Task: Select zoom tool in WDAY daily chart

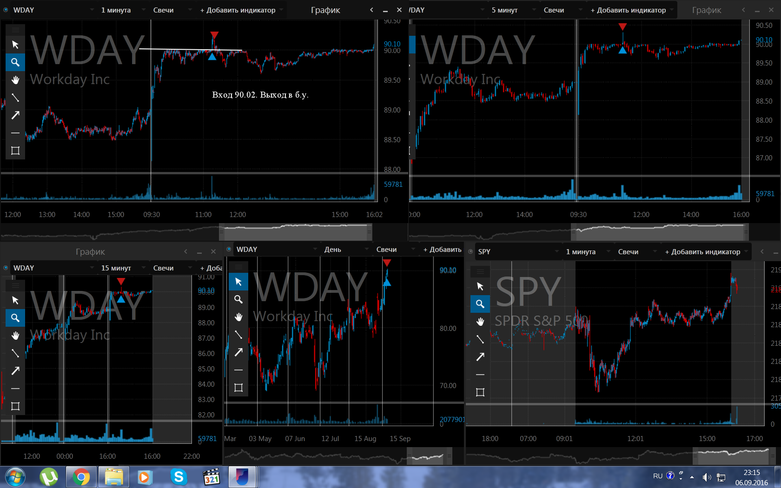Action: pyautogui.click(x=238, y=299)
